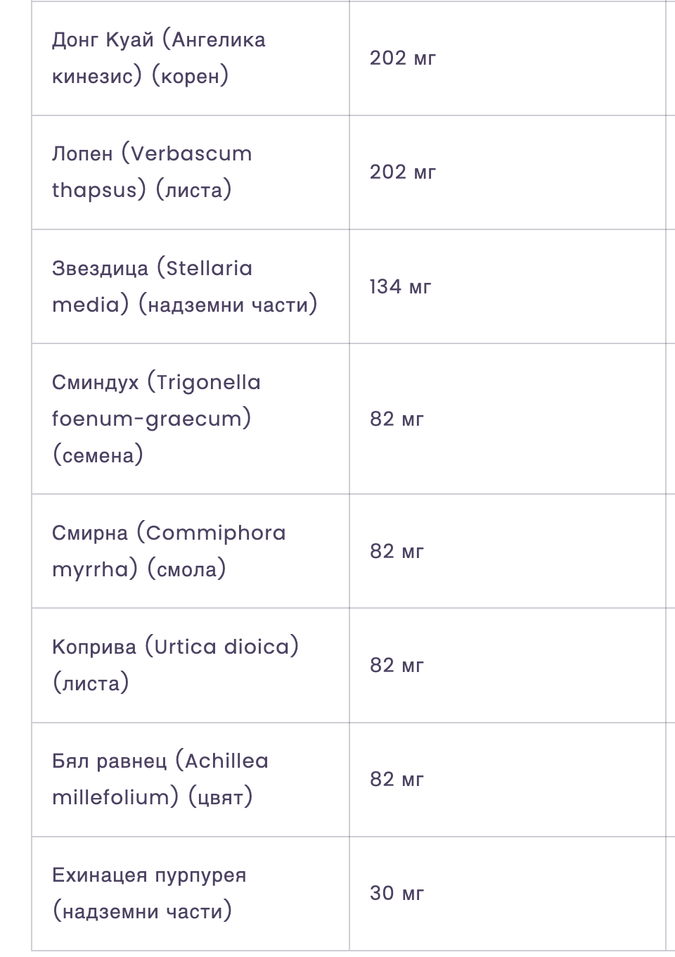The width and height of the screenshot is (675, 957).
Task: Select the 82 мг value for Смирна
Action: pyautogui.click(x=397, y=552)
